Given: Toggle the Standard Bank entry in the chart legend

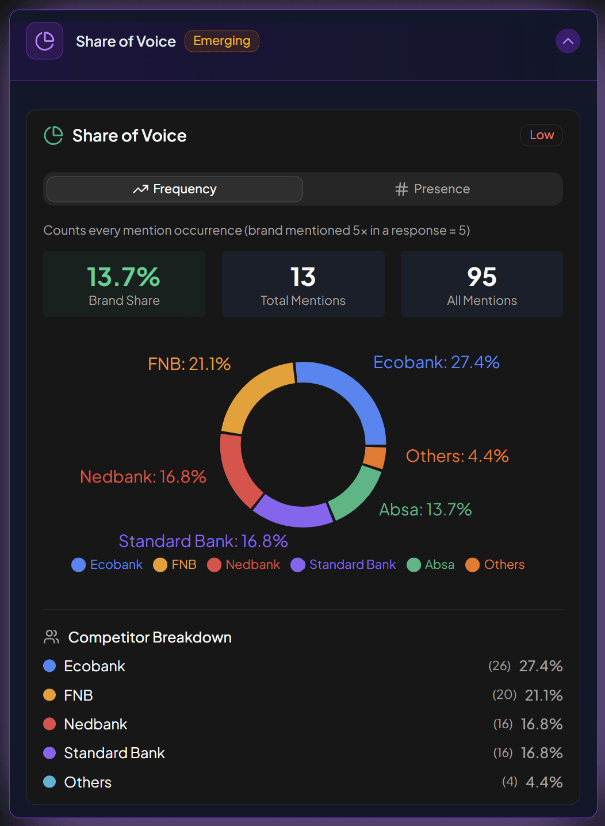Looking at the screenshot, I should pos(343,564).
